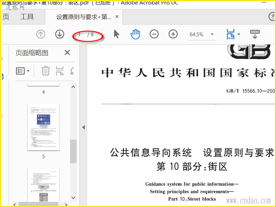Click the page label 5 in thumbnails
The width and height of the screenshot is (276, 207).
click(43, 157)
